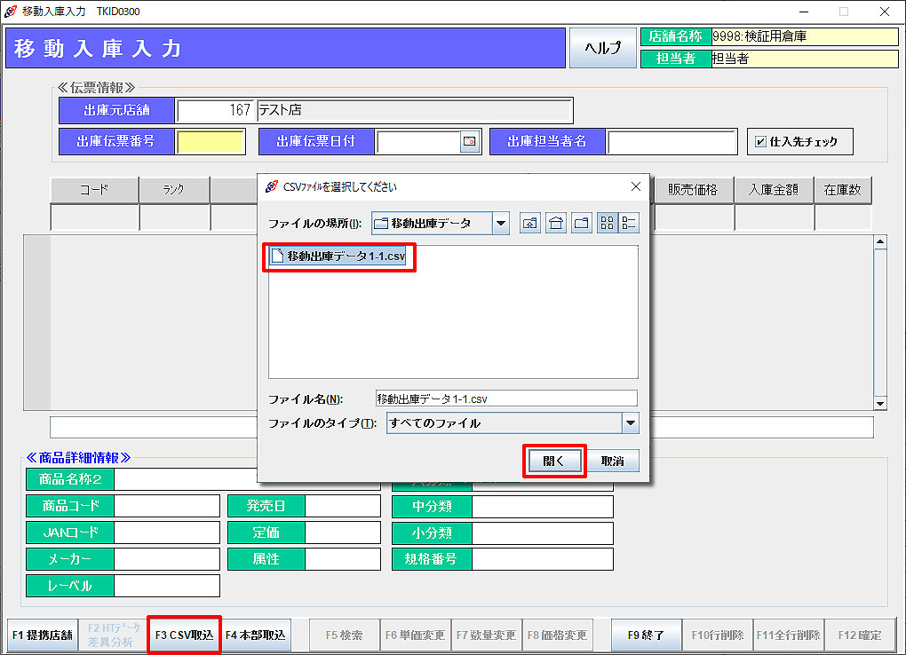Toggle the 仕入先チェック checkbox
906x655 pixels.
coord(761,142)
